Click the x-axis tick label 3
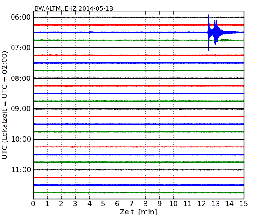The width and height of the screenshot is (277, 221). (x=75, y=204)
